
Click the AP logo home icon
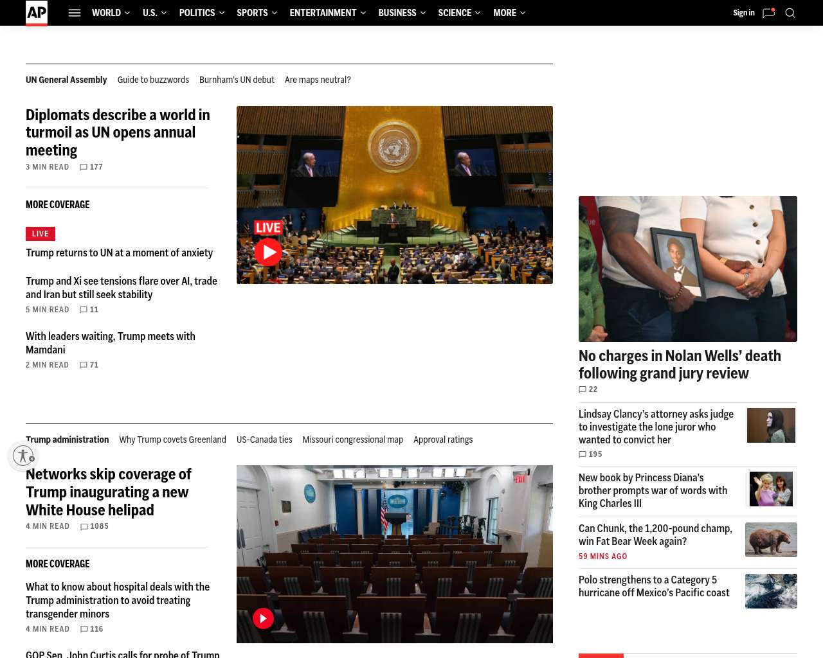coord(37,13)
